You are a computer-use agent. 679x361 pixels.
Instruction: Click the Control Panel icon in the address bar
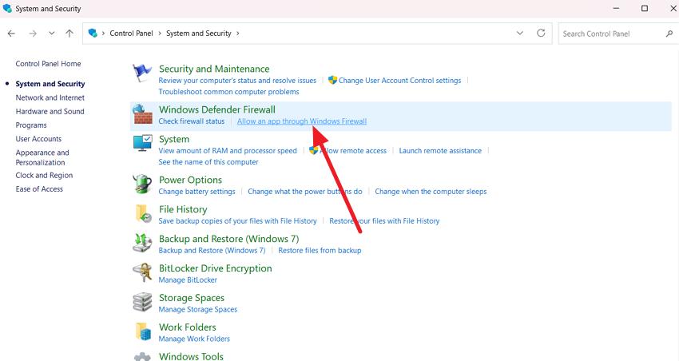[93, 33]
